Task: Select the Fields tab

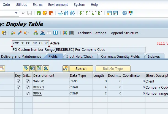Action: (x=53, y=57)
